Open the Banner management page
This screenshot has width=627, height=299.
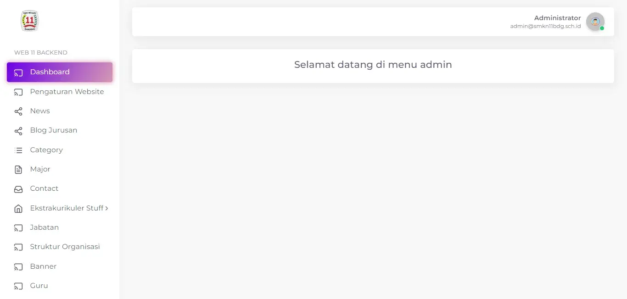60,266
